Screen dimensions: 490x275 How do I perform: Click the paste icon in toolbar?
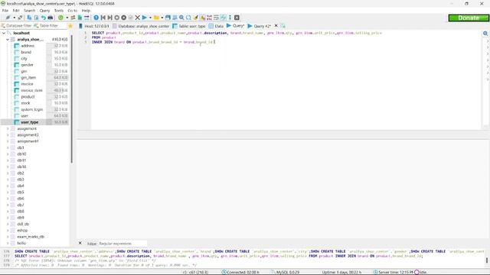36,18
